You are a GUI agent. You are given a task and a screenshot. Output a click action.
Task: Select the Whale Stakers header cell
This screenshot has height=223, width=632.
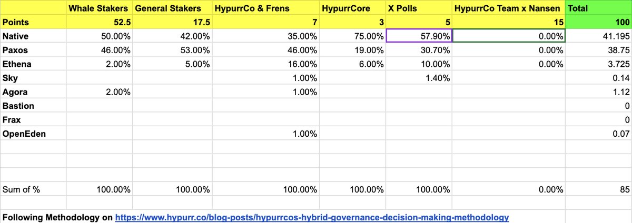pyautogui.click(x=100, y=8)
